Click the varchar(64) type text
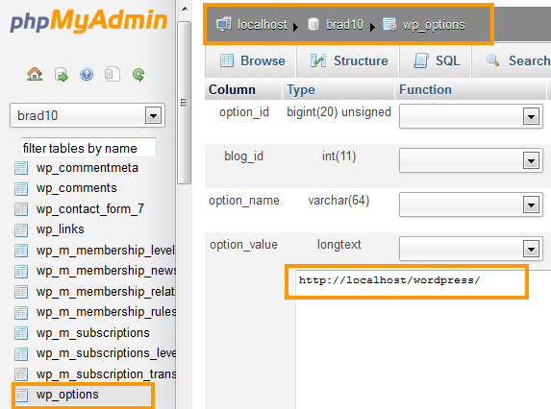This screenshot has width=551, height=409. coord(338,201)
